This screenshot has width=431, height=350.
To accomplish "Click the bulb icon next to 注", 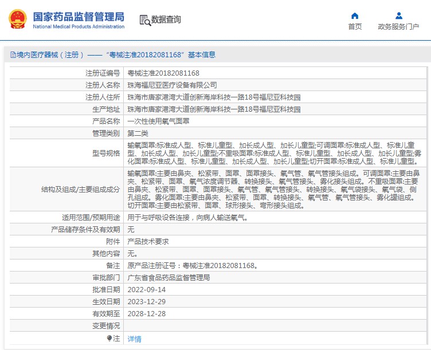I will tap(109, 338).
